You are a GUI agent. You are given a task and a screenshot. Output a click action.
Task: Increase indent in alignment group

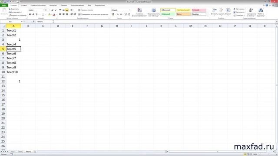click(75, 14)
